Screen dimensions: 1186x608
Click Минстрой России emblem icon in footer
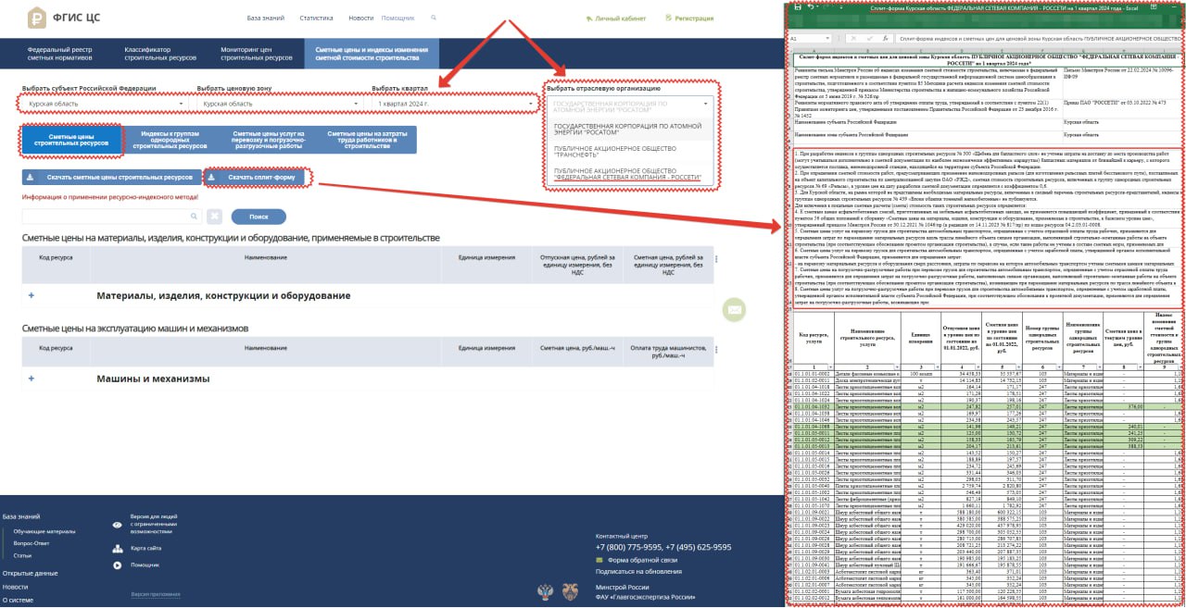click(x=547, y=592)
